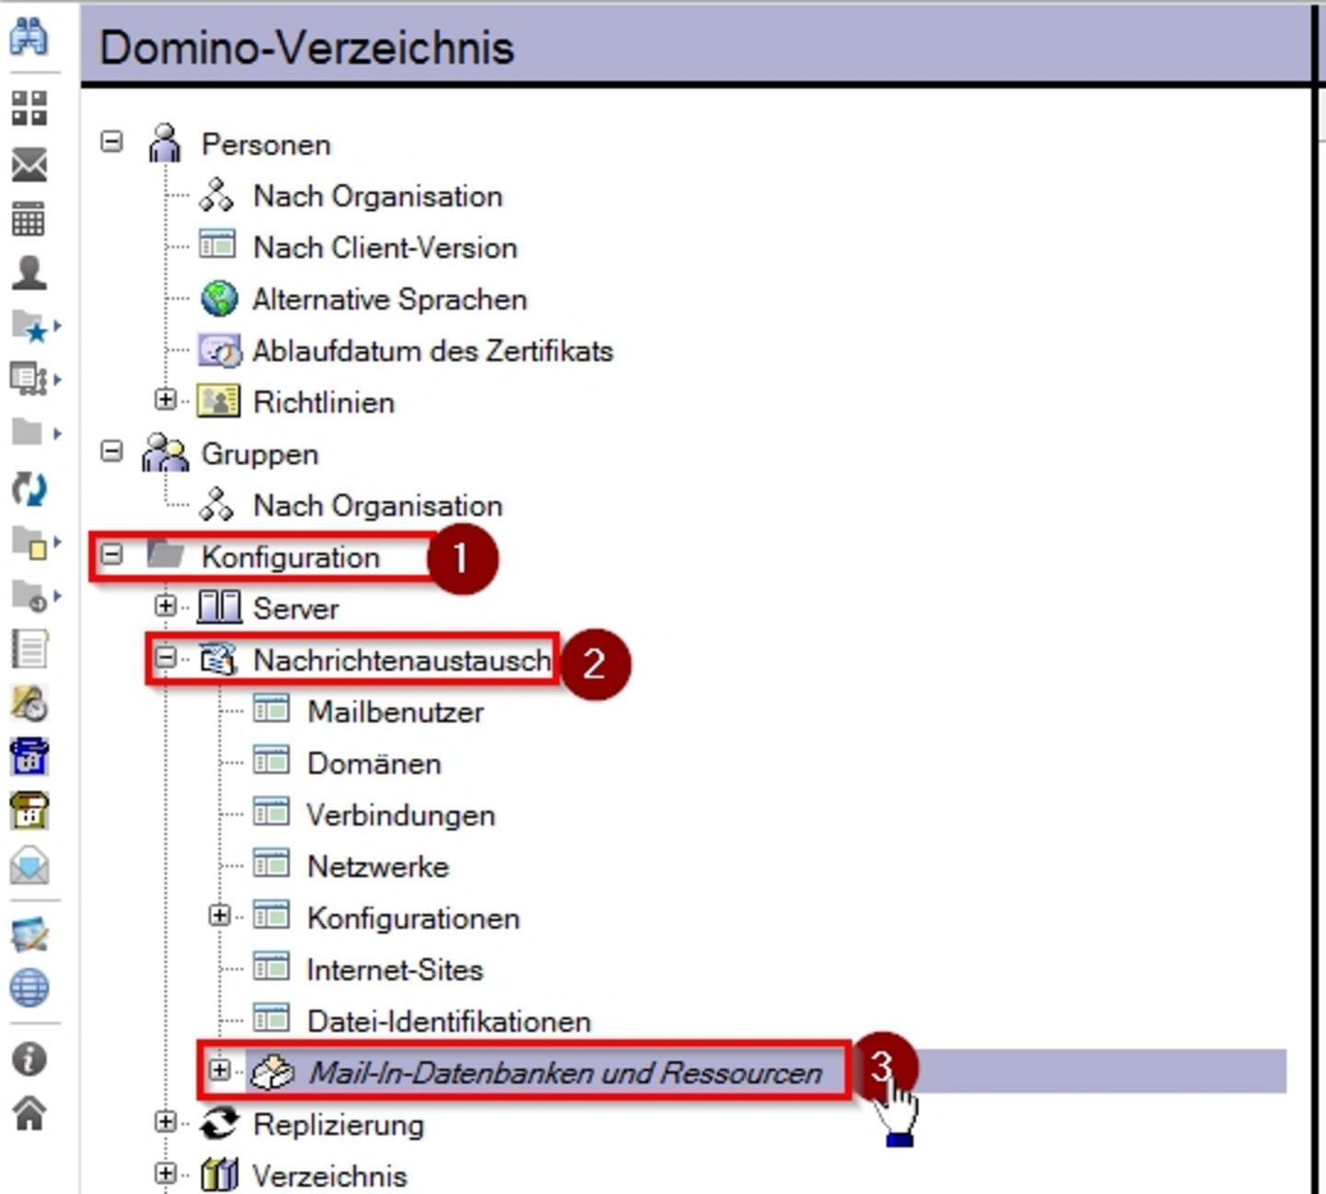Viewport: 1326px width, 1194px height.
Task: Collapse the Personen tree node
Action: (x=111, y=142)
